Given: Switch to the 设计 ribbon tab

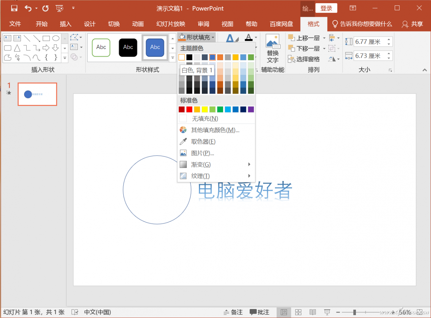Looking at the screenshot, I should (89, 24).
